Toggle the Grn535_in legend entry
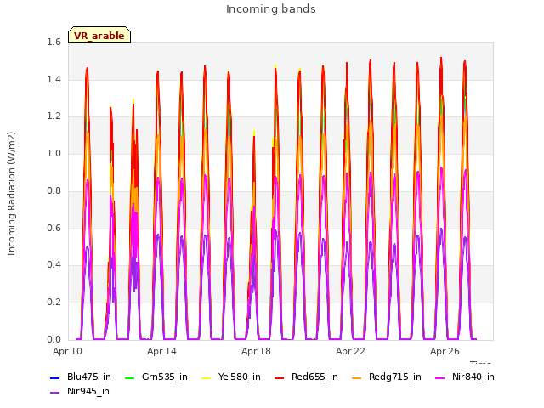544x408 pixels. pyautogui.click(x=156, y=377)
